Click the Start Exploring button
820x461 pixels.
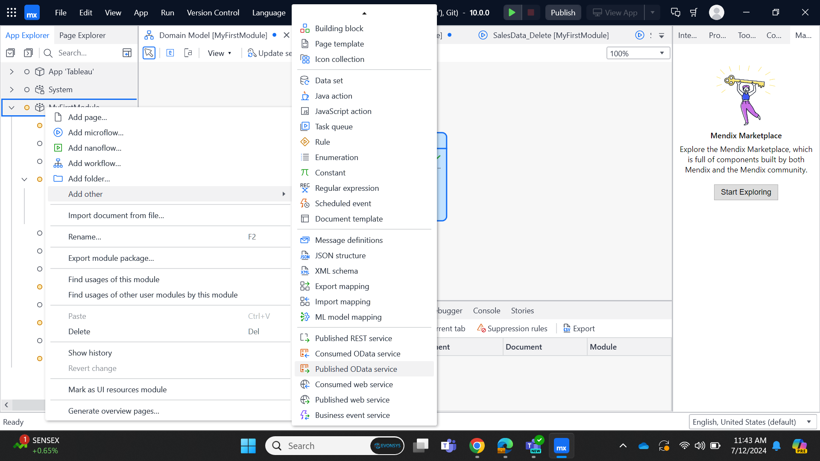(x=746, y=192)
